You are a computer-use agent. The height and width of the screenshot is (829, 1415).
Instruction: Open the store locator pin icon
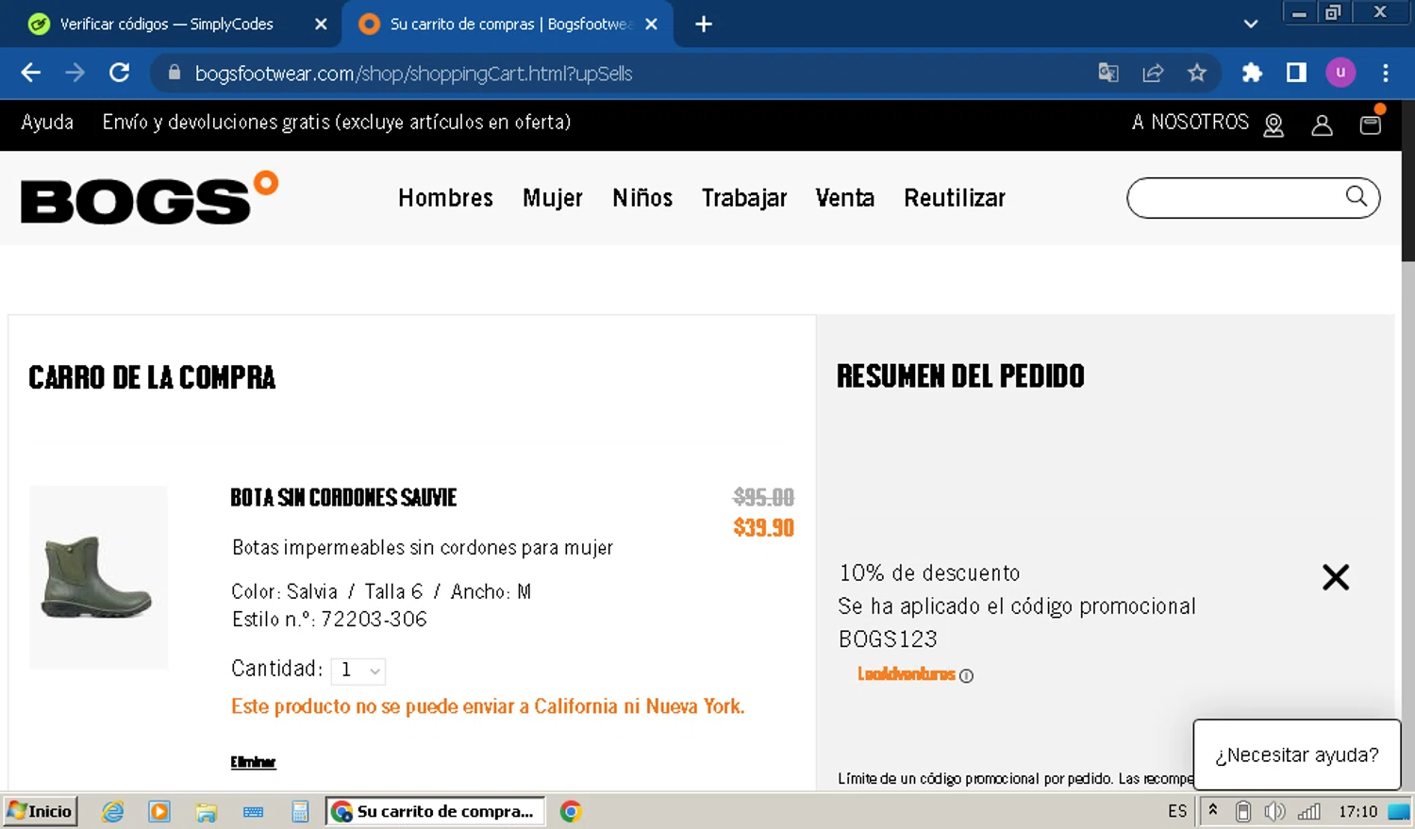1273,125
